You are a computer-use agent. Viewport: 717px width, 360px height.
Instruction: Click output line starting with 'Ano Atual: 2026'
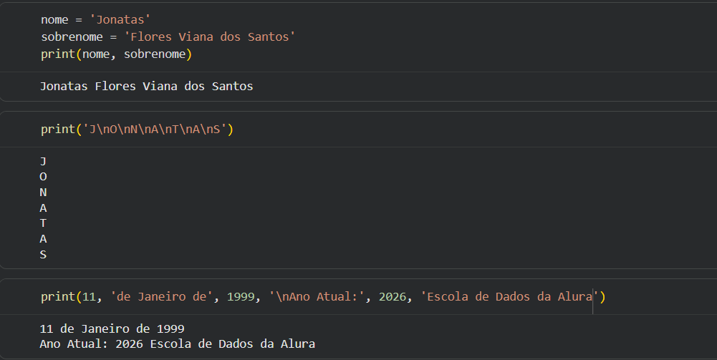tap(177, 344)
